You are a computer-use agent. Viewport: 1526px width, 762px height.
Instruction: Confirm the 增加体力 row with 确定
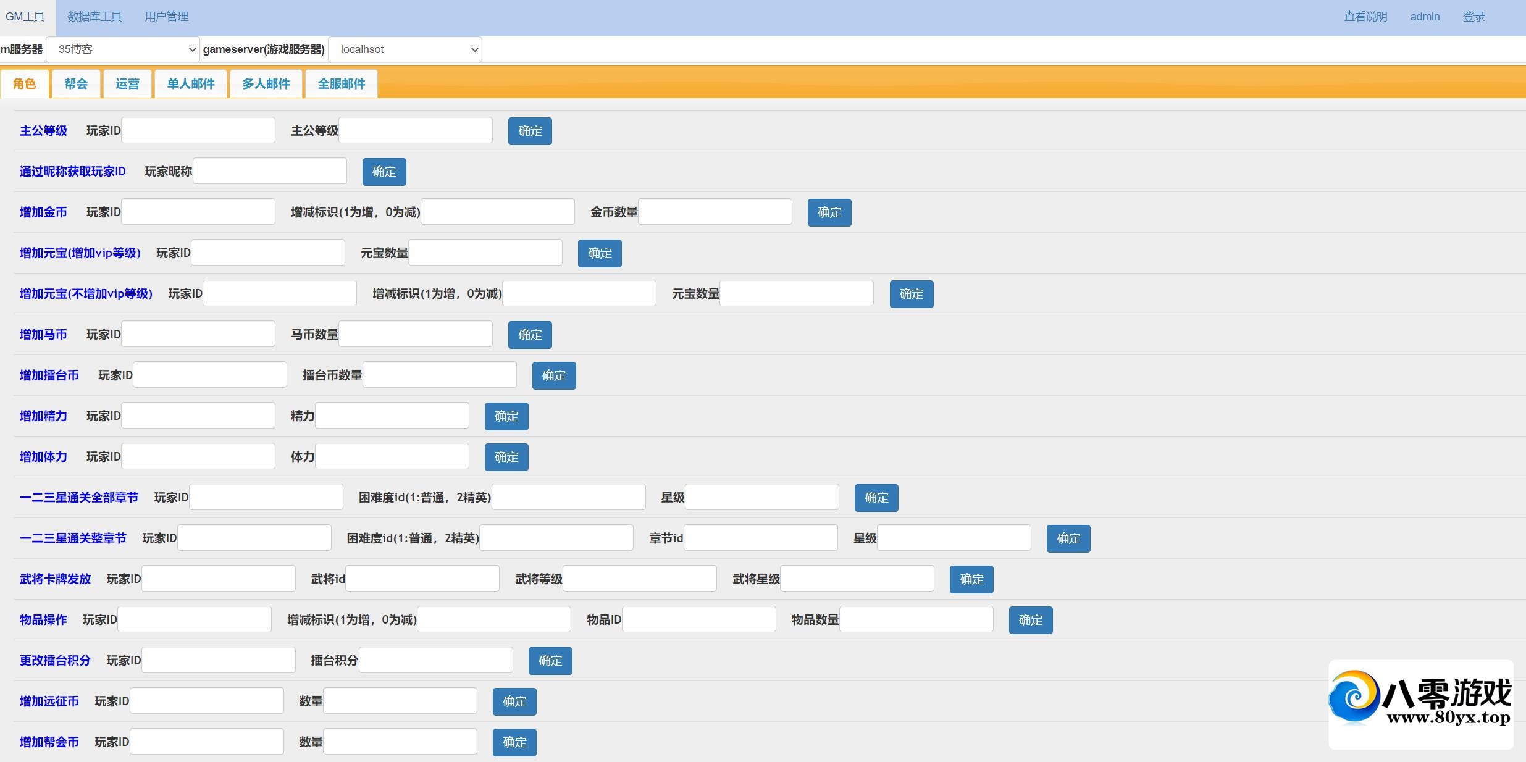[506, 457]
